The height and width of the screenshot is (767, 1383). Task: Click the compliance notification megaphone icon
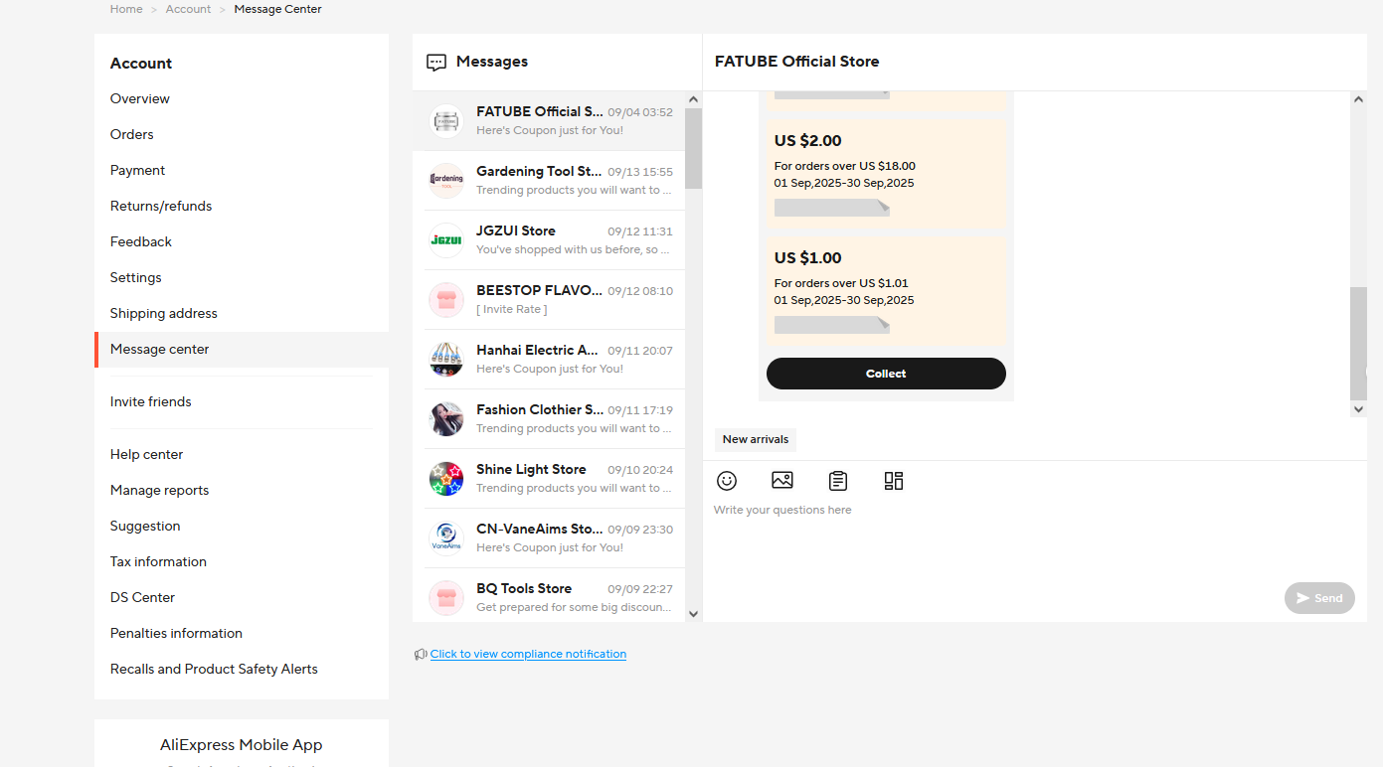click(x=421, y=654)
